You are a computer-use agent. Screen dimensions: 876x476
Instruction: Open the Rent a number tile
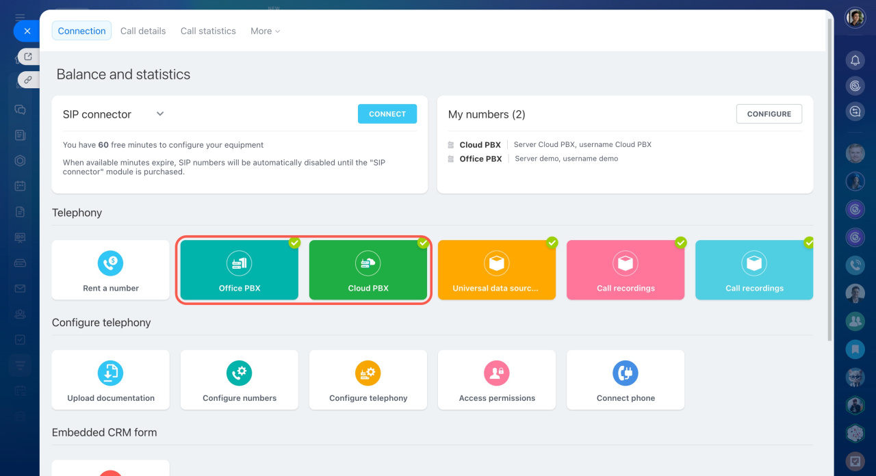click(110, 270)
